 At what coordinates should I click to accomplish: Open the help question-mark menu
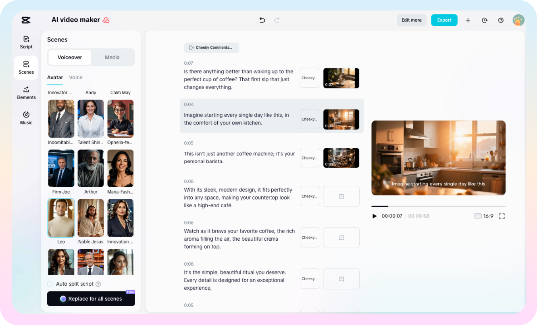[x=501, y=20]
